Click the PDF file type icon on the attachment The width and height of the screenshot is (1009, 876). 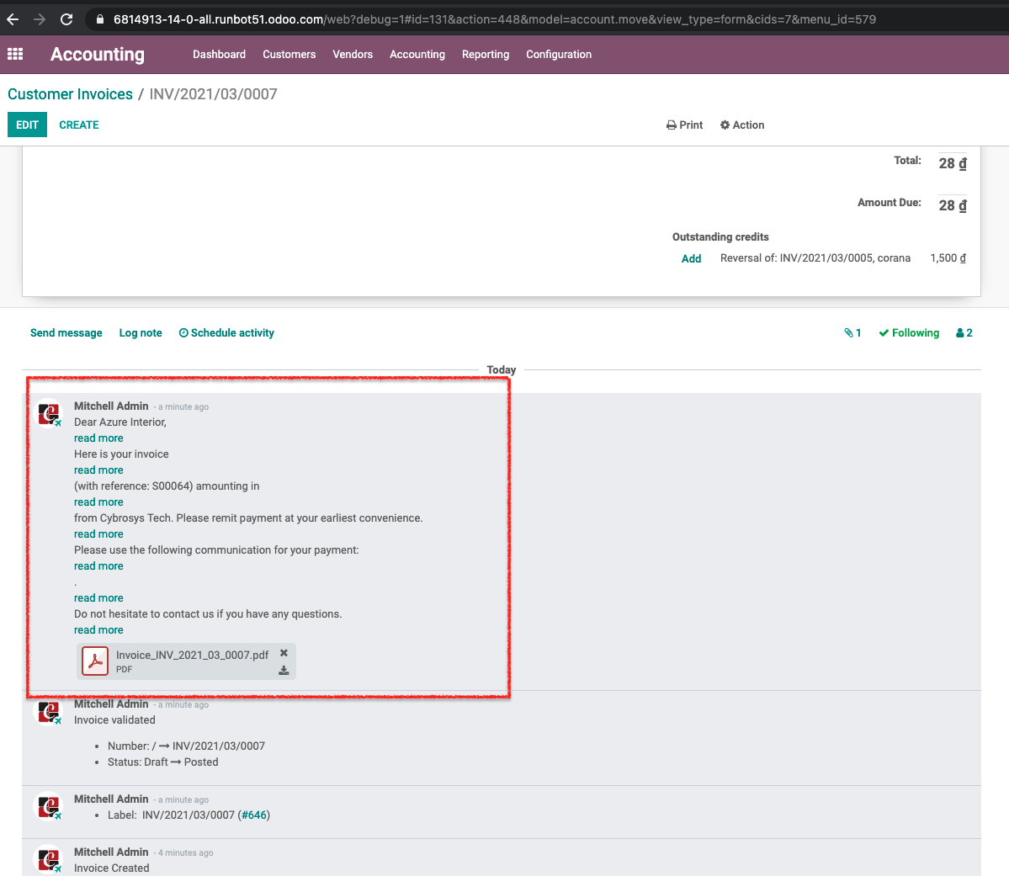tap(95, 661)
